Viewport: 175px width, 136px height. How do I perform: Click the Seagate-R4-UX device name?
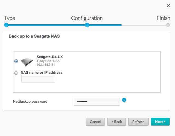(48, 57)
